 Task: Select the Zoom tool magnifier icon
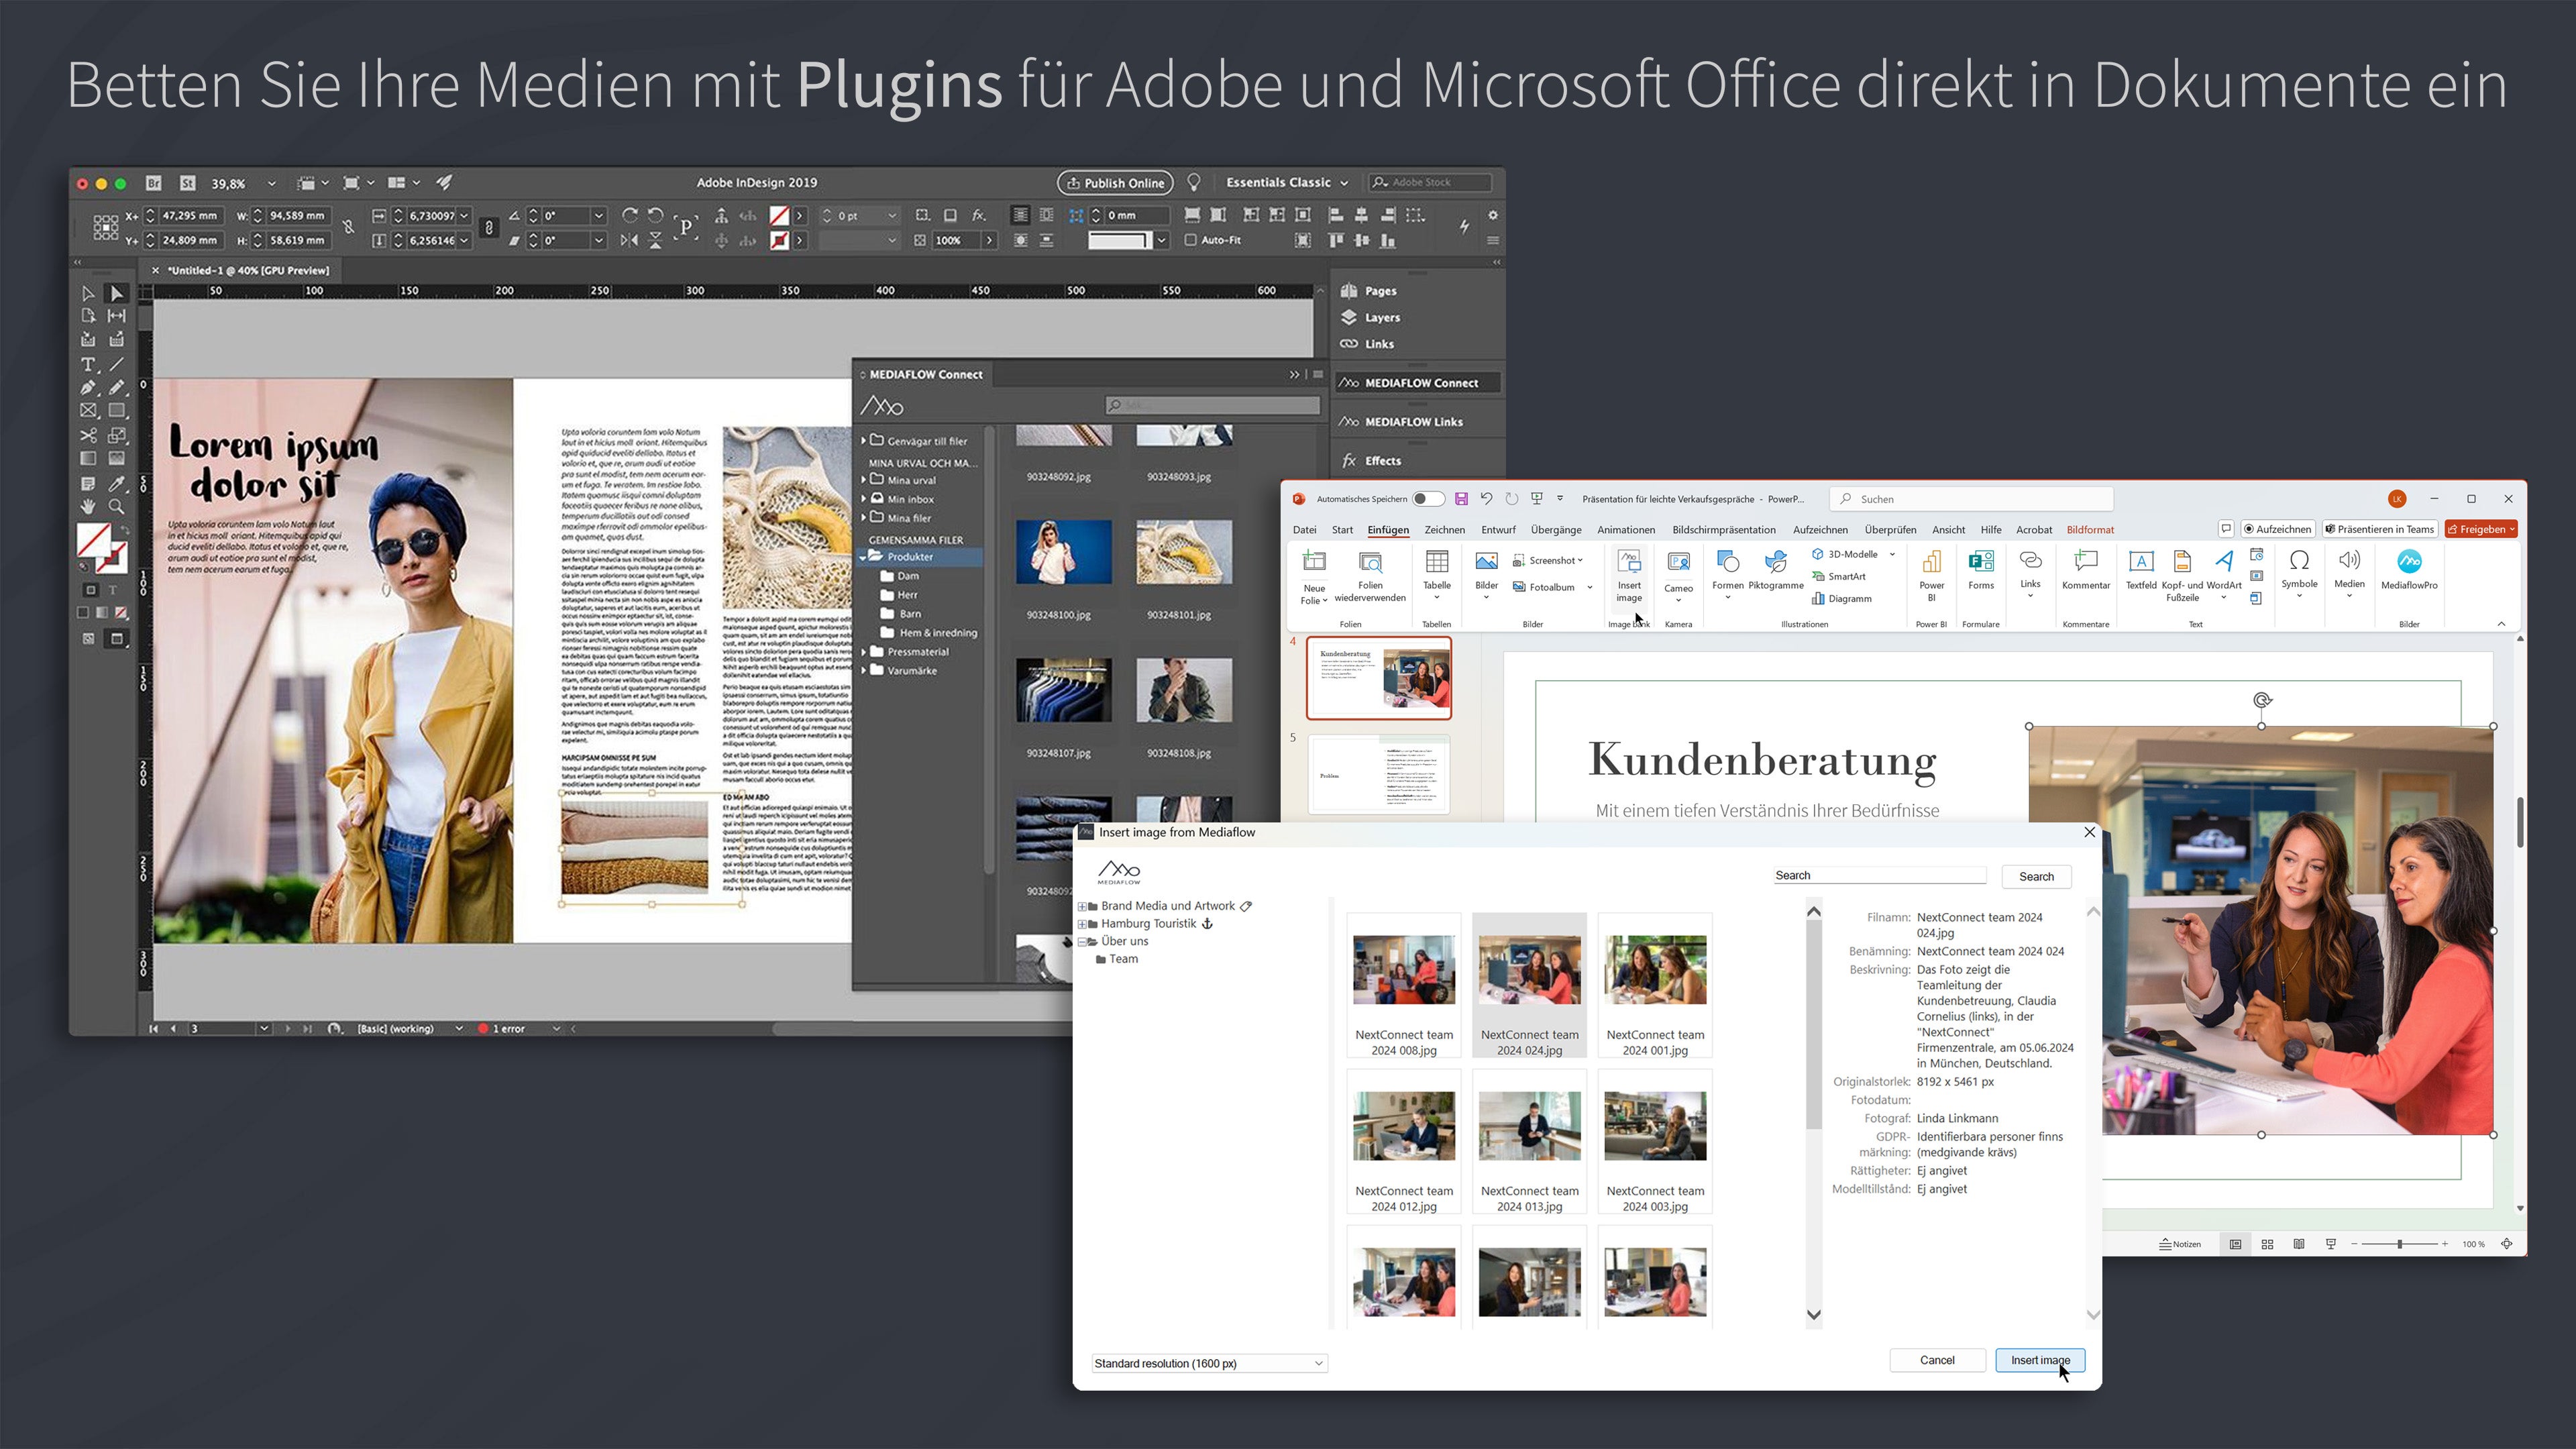[x=117, y=507]
